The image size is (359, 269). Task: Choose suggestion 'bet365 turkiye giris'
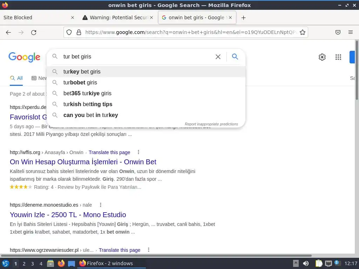pos(146,93)
